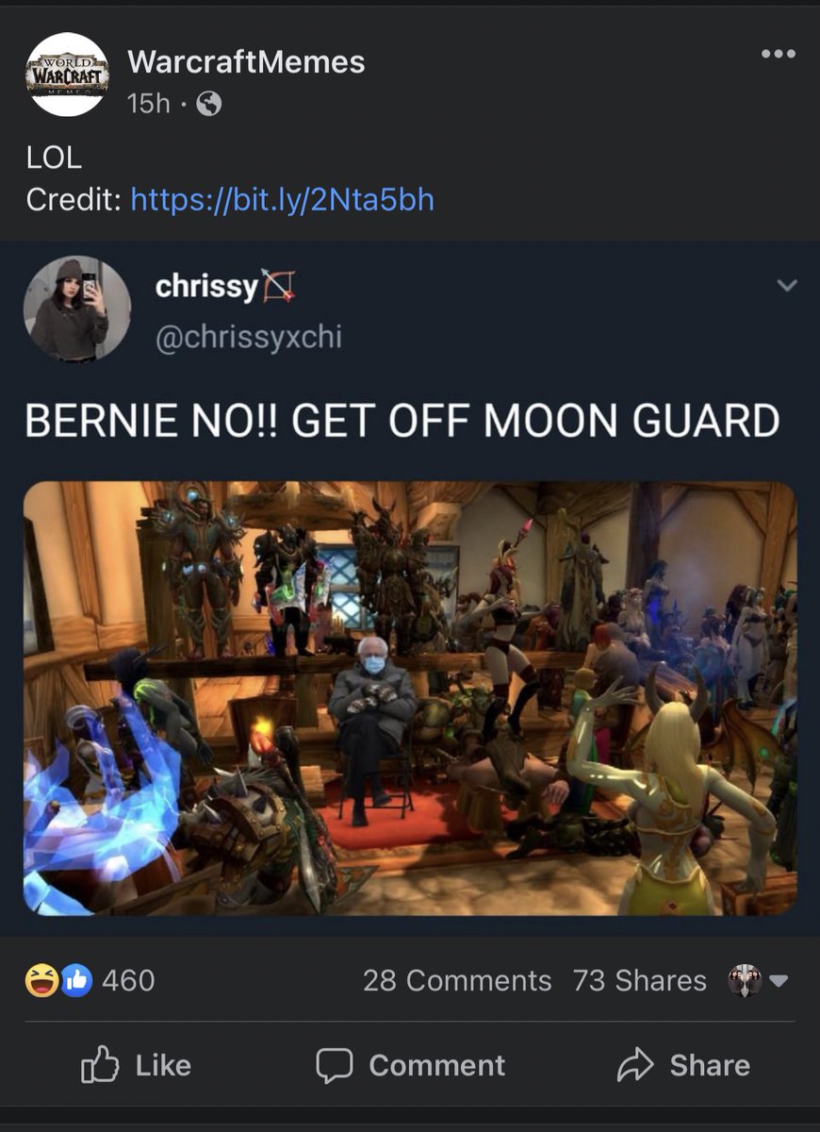Click the chrissy tweet profile avatar
Screen dimensions: 820x1132
coord(76,309)
